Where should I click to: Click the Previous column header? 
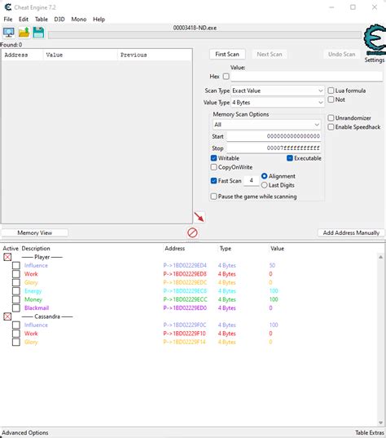(155, 55)
